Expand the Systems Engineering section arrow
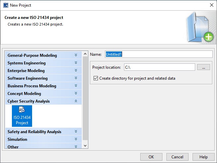Viewport: 217px width, 163px height. (76, 63)
